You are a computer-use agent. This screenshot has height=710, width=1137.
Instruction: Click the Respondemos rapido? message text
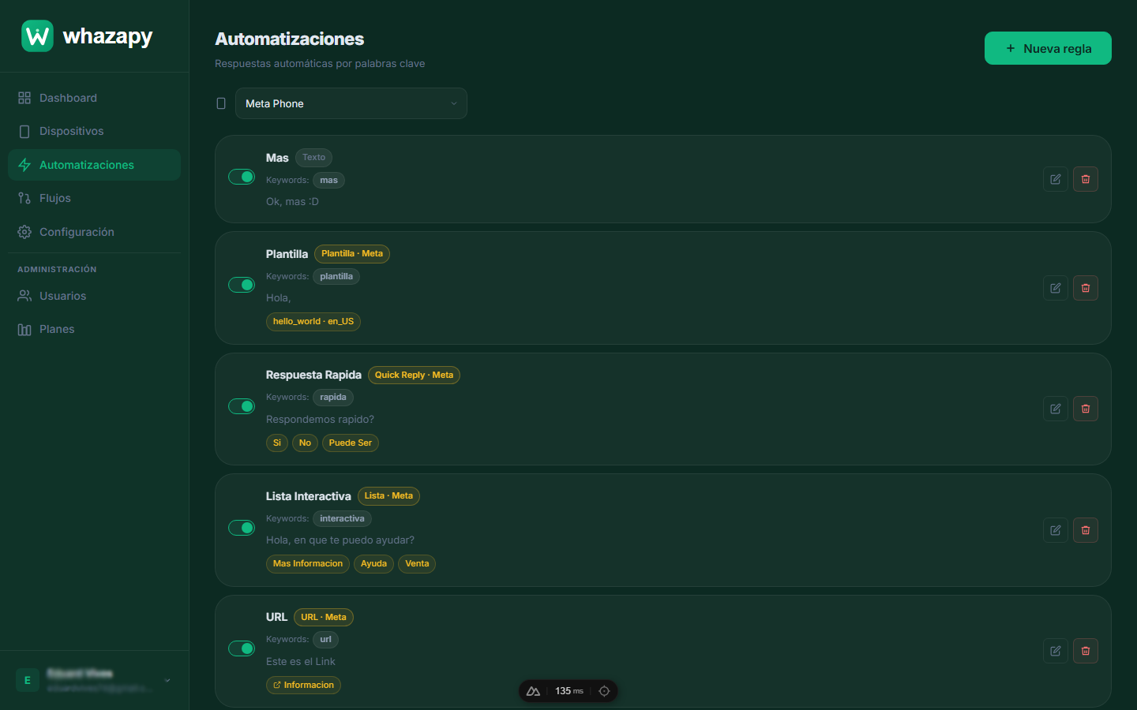point(320,419)
